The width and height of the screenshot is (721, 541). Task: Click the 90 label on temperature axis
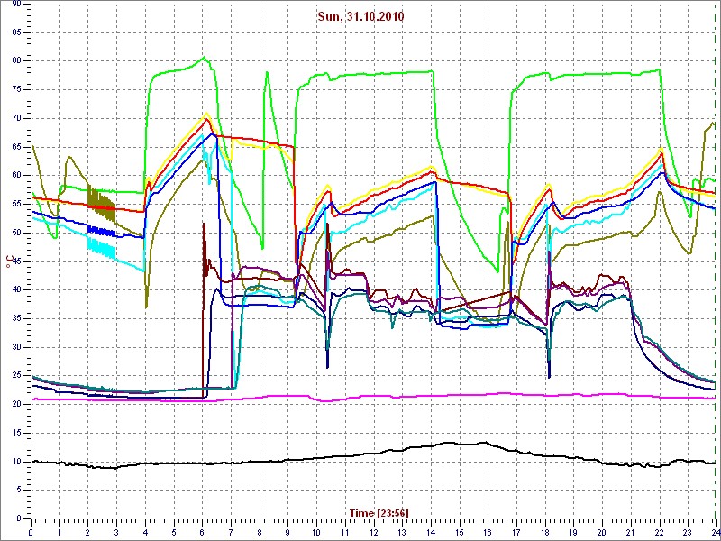(16, 5)
